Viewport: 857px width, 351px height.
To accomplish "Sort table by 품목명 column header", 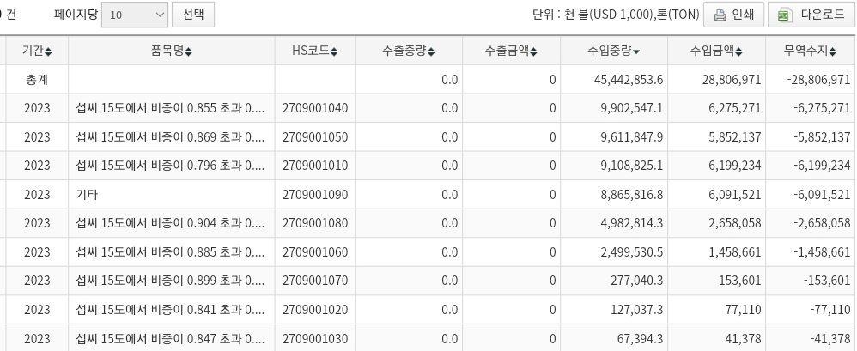I will 171,51.
